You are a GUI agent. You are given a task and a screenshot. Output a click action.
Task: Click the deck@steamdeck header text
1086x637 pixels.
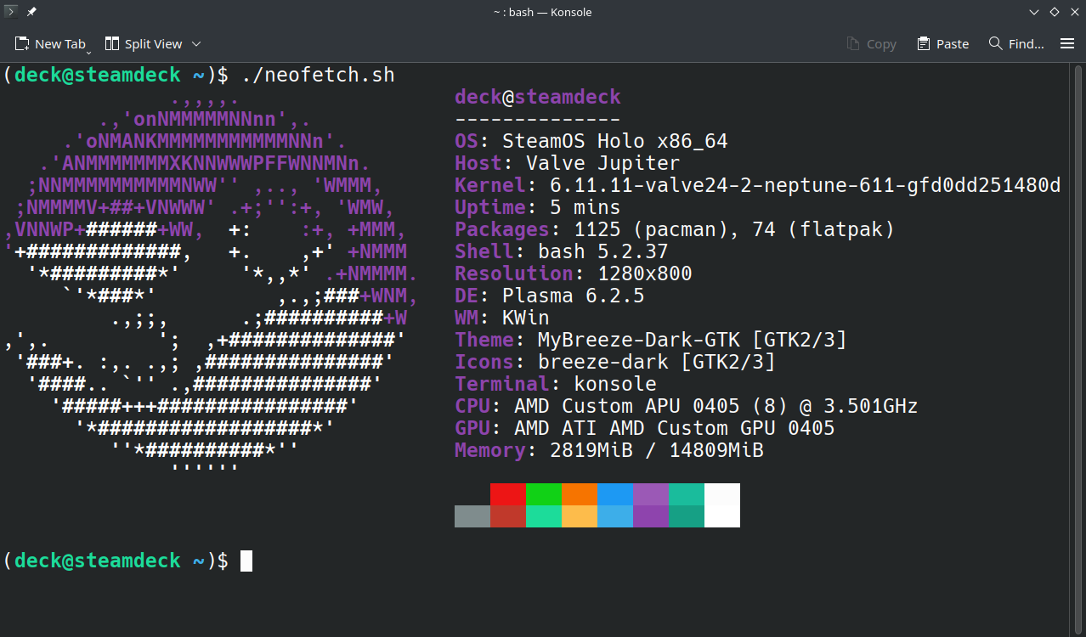538,97
